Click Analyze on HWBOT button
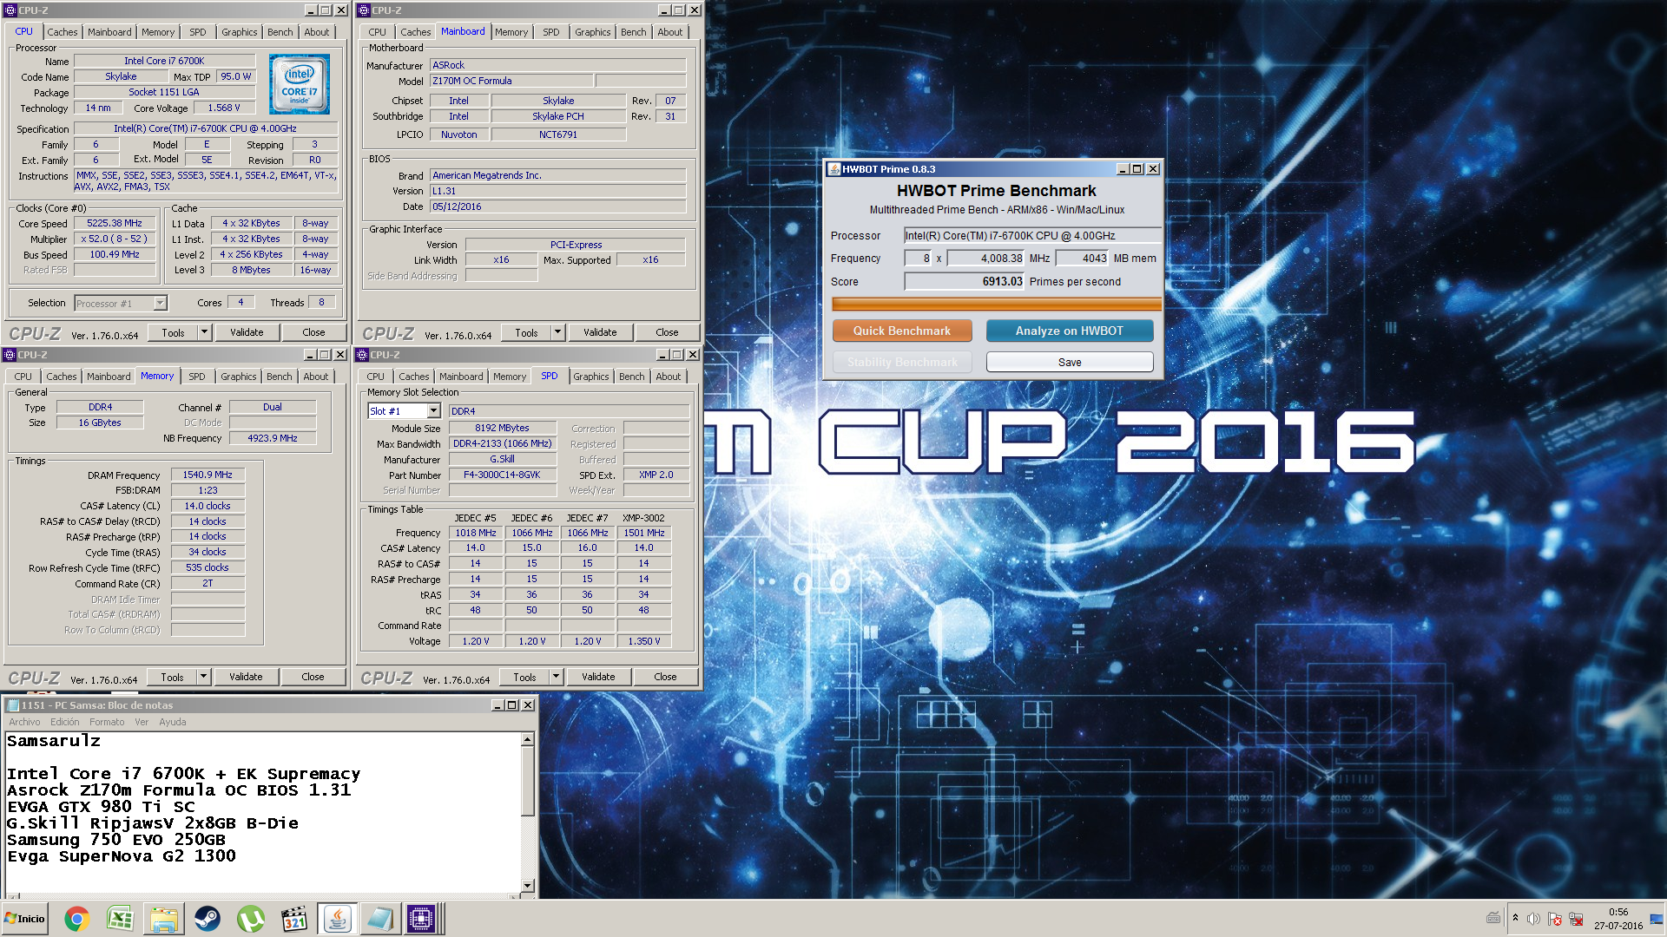Viewport: 1667px width, 937px height. pyautogui.click(x=1070, y=331)
